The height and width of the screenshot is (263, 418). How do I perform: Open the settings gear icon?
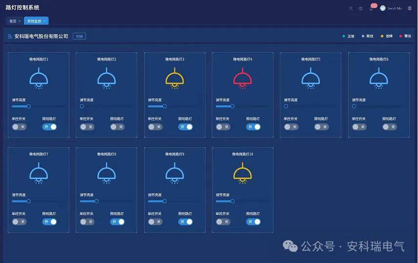[x=410, y=8]
